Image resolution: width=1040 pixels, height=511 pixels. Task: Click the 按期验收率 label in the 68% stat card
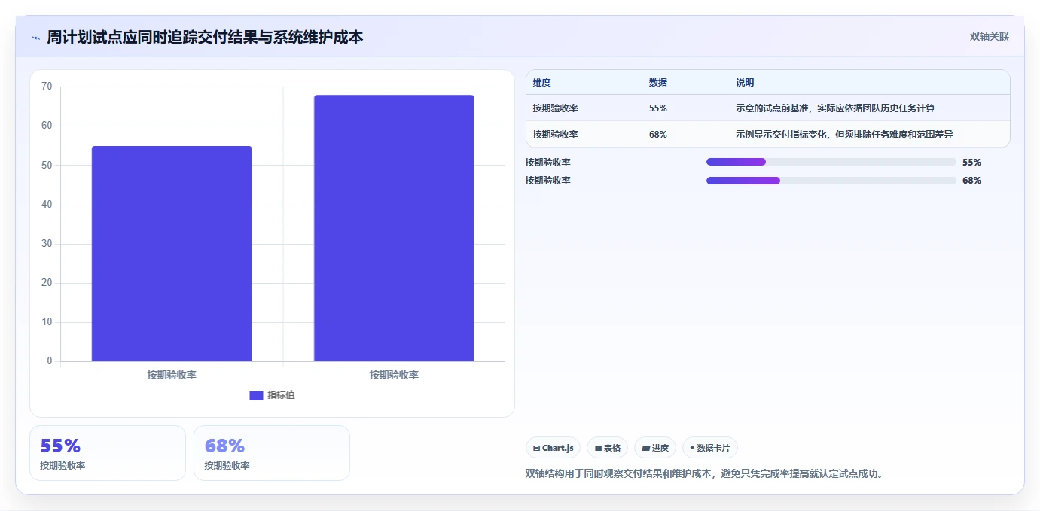tap(227, 466)
